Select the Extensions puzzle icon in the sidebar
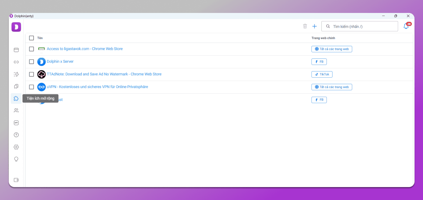Viewport: 423px width, 200px height. tap(16, 98)
